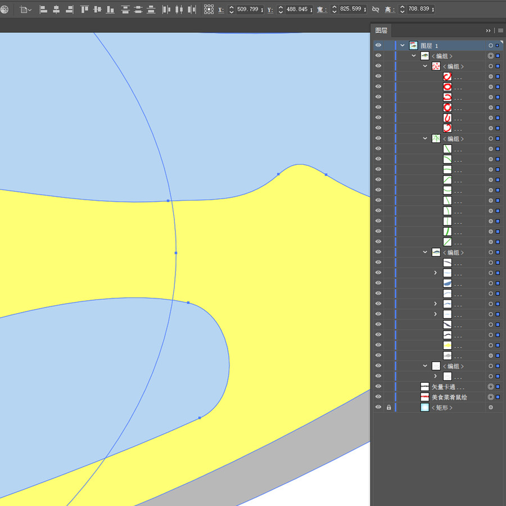The image size is (506, 506).
Task: Click the 宽: label in the toolbar
Action: coord(322,10)
